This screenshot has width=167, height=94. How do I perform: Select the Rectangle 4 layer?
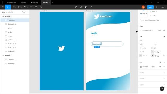click(x=15, y=24)
